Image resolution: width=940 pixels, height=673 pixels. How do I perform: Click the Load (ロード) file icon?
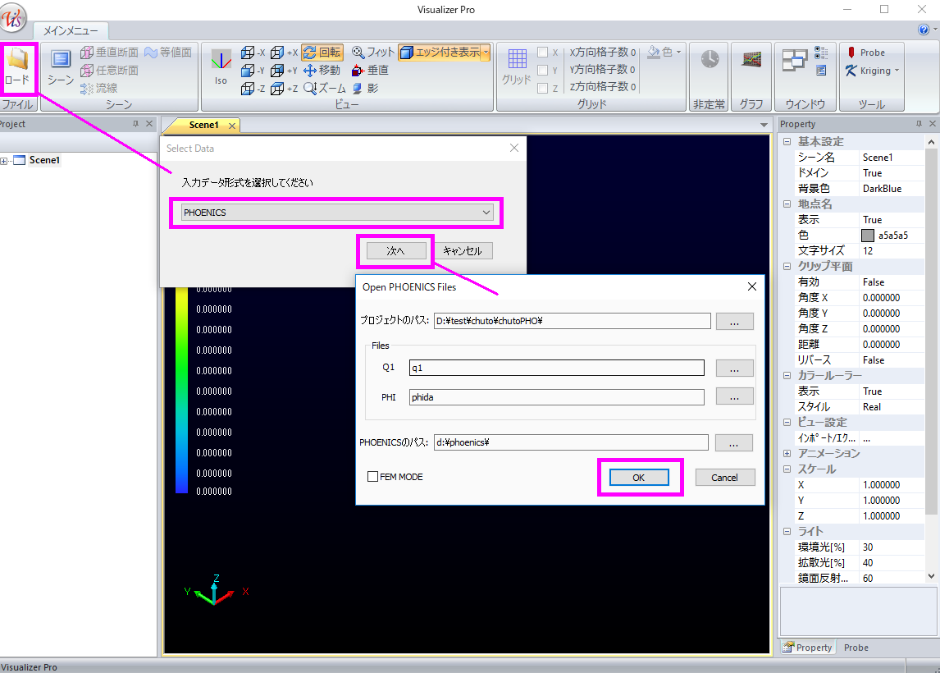pos(18,66)
